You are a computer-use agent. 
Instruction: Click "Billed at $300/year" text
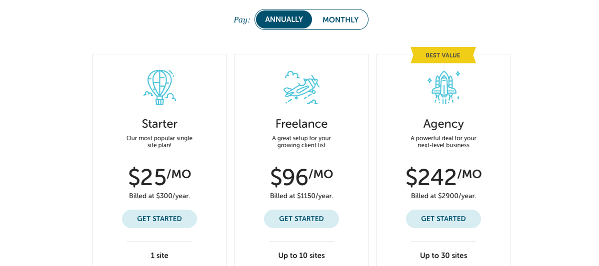pos(159,196)
